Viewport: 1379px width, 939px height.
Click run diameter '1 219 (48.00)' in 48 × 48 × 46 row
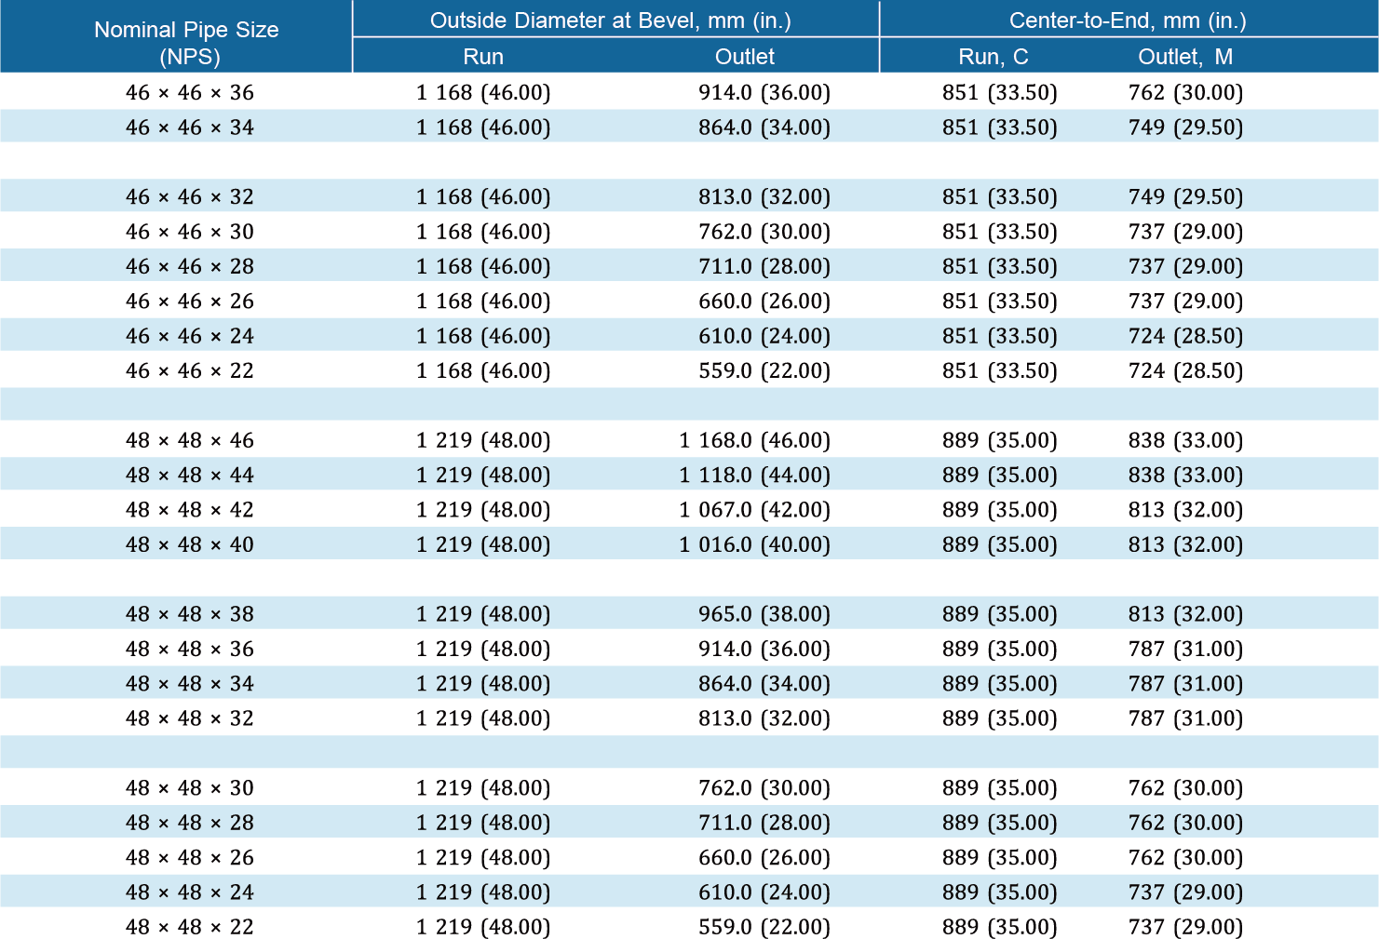[483, 440]
